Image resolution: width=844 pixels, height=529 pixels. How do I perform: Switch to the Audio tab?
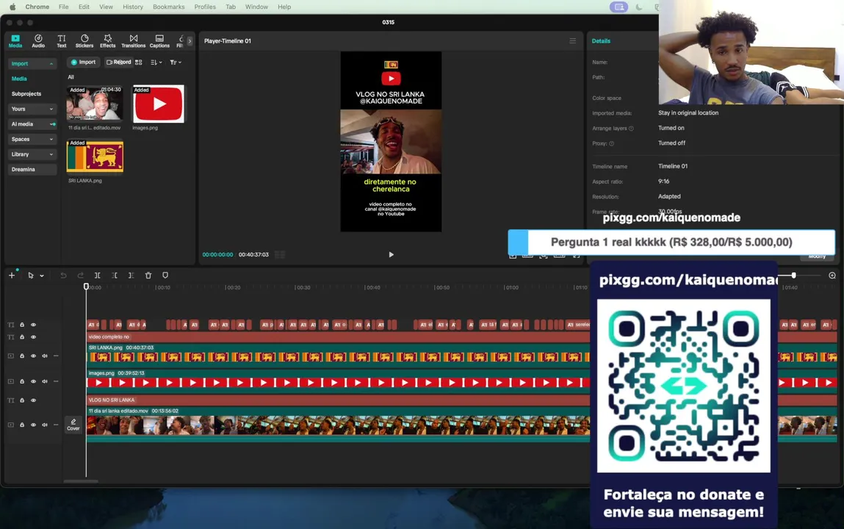[x=38, y=41]
